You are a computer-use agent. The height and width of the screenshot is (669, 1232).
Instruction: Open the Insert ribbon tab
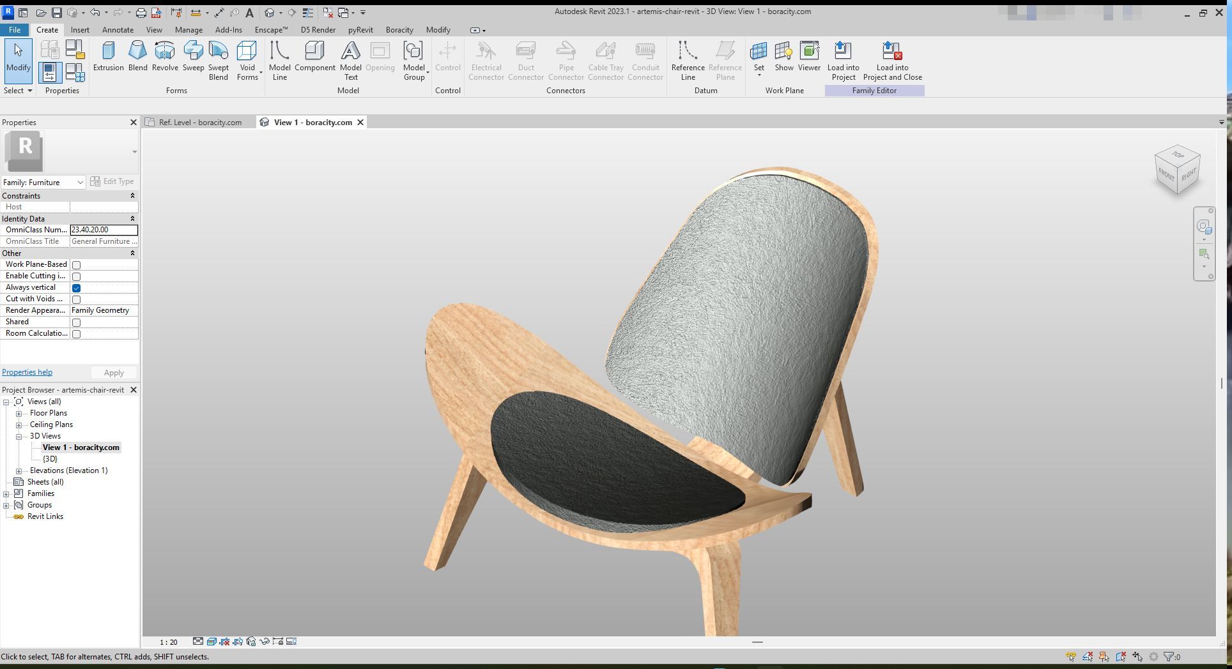pos(80,30)
